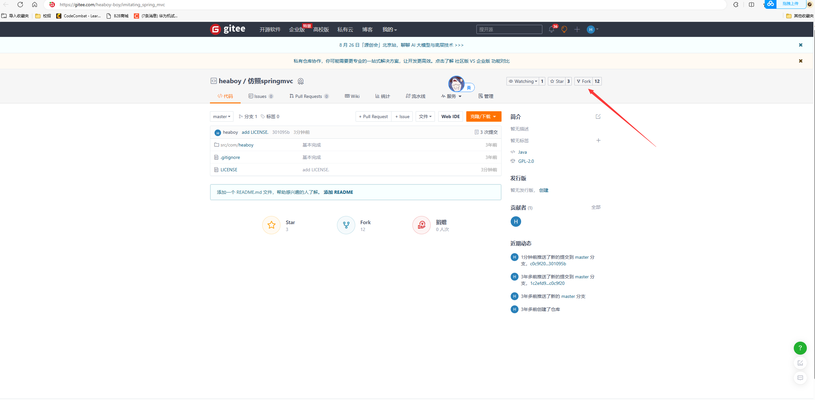Switch to the Issues tab

(261, 96)
